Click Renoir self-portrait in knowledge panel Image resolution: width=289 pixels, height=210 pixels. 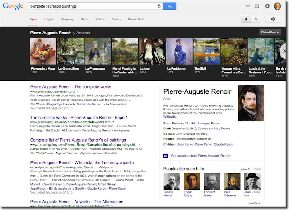(x=251, y=103)
